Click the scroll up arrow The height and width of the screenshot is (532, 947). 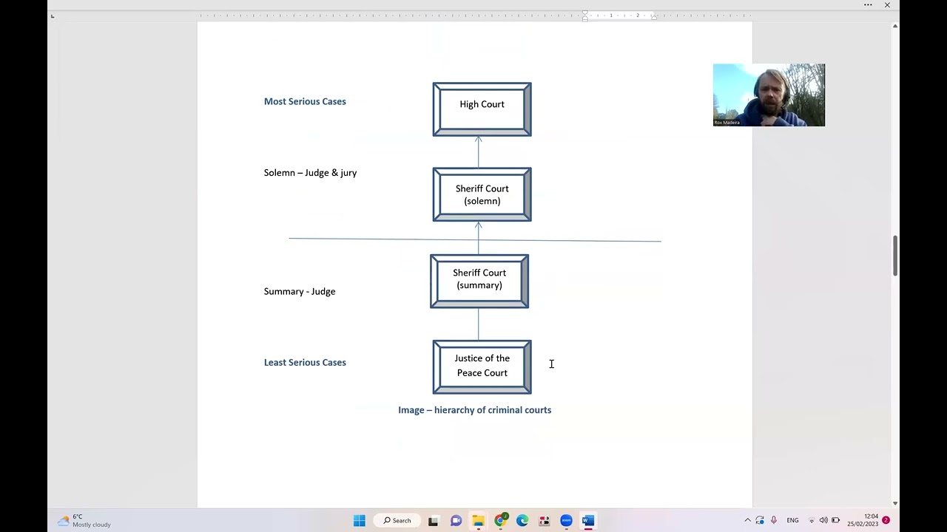(894, 26)
